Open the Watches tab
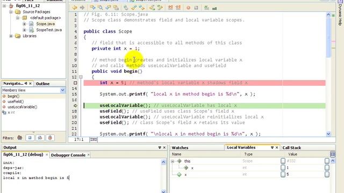This screenshot has width=344, height=193. coord(180,148)
